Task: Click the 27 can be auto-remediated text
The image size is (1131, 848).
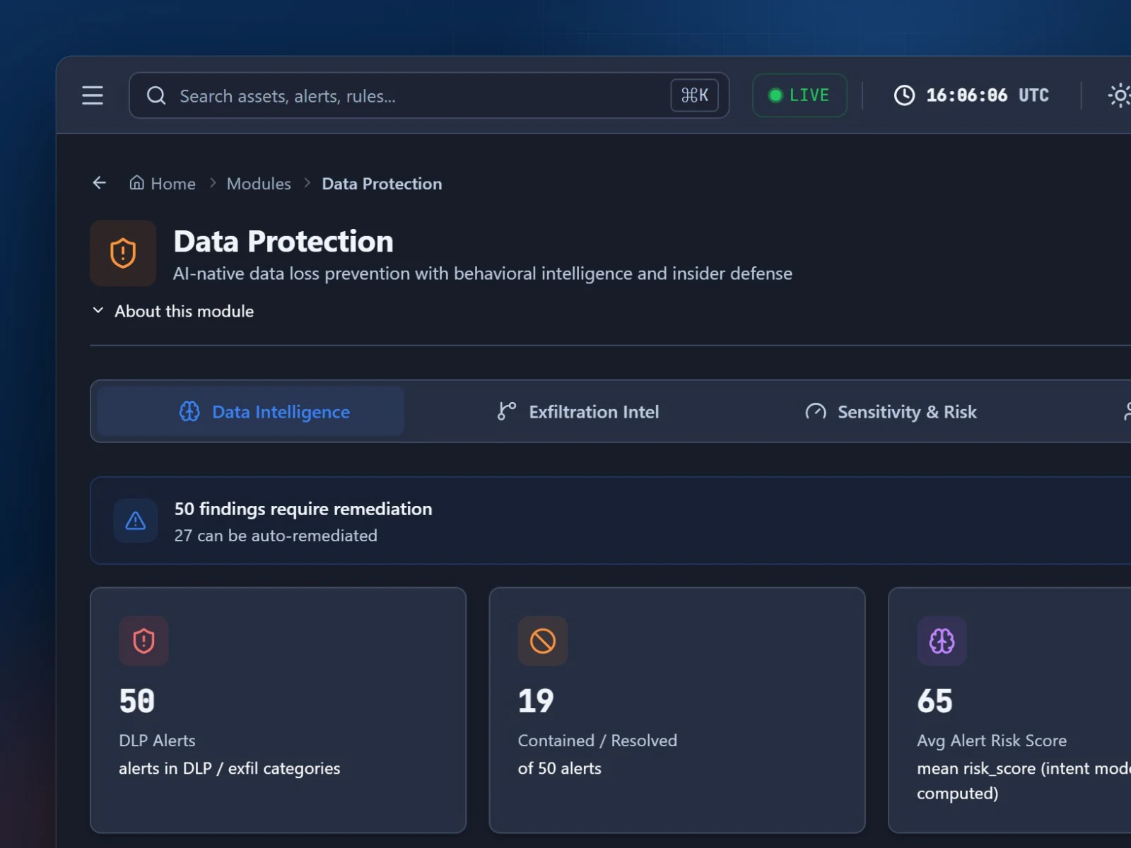Action: [276, 536]
